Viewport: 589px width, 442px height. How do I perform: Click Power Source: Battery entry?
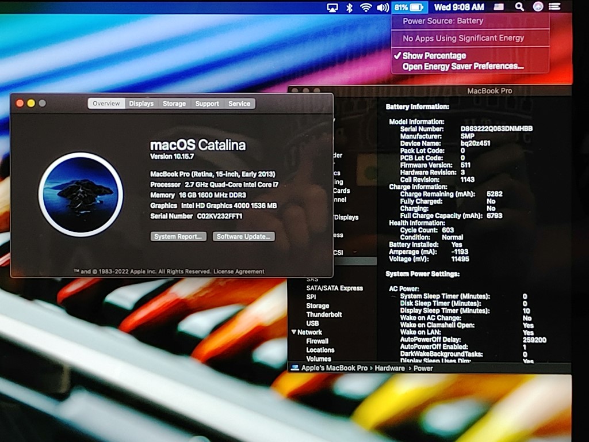(443, 21)
